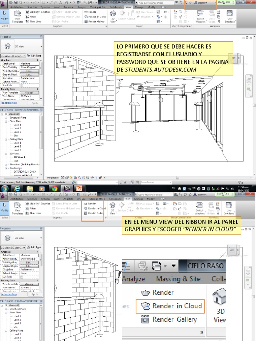Click pcarcort user sign-in in top title bar

[201, 3]
